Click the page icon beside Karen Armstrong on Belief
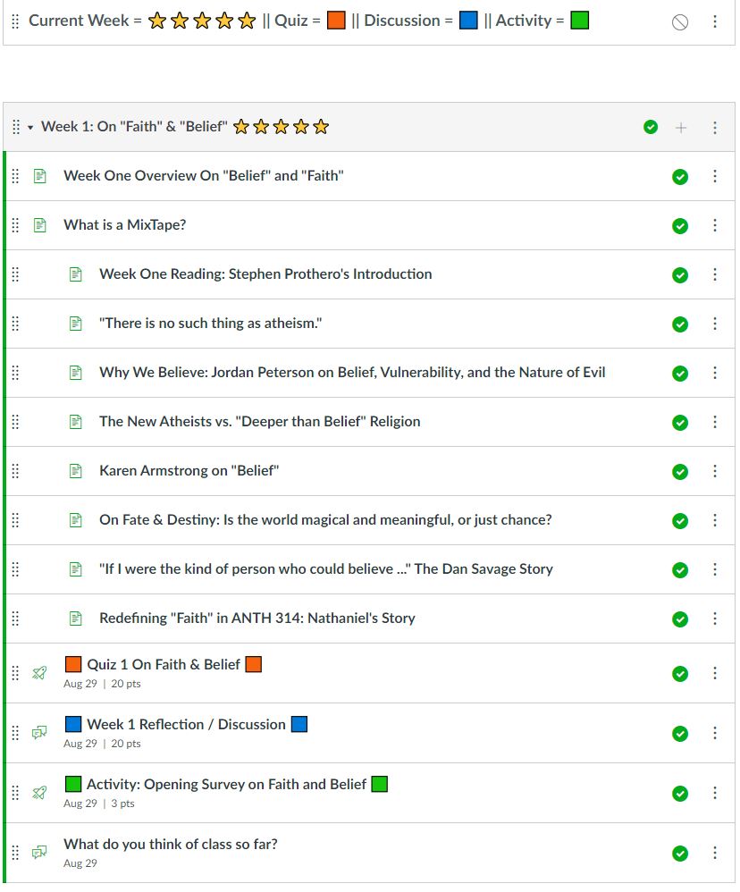This screenshot has height=892, width=740. (x=76, y=471)
